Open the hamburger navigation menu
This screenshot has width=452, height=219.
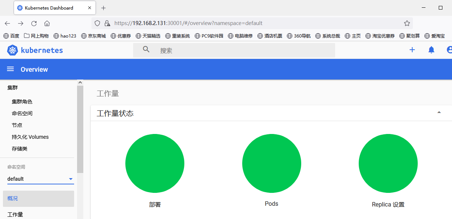click(x=10, y=69)
